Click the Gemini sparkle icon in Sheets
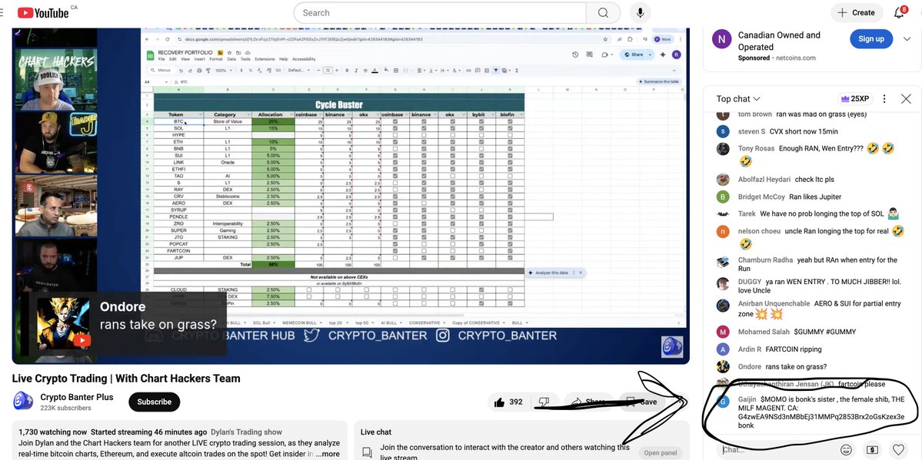922x460 pixels. coord(664,55)
